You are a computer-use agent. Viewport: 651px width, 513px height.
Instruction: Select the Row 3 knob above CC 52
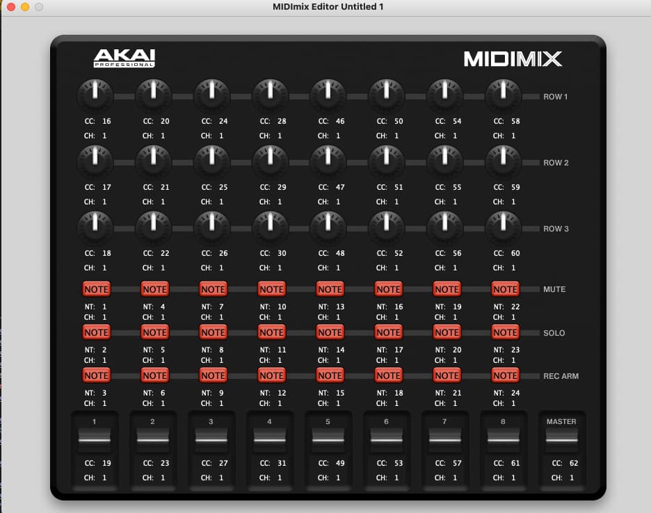click(387, 227)
